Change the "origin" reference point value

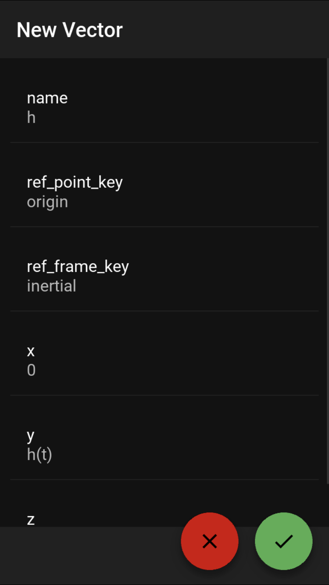pyautogui.click(x=47, y=202)
